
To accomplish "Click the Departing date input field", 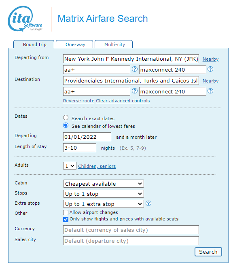I will (x=87, y=137).
